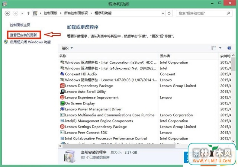Open 查看已安装的更新 link
Viewport: 238px width, 167px height.
click(x=23, y=35)
